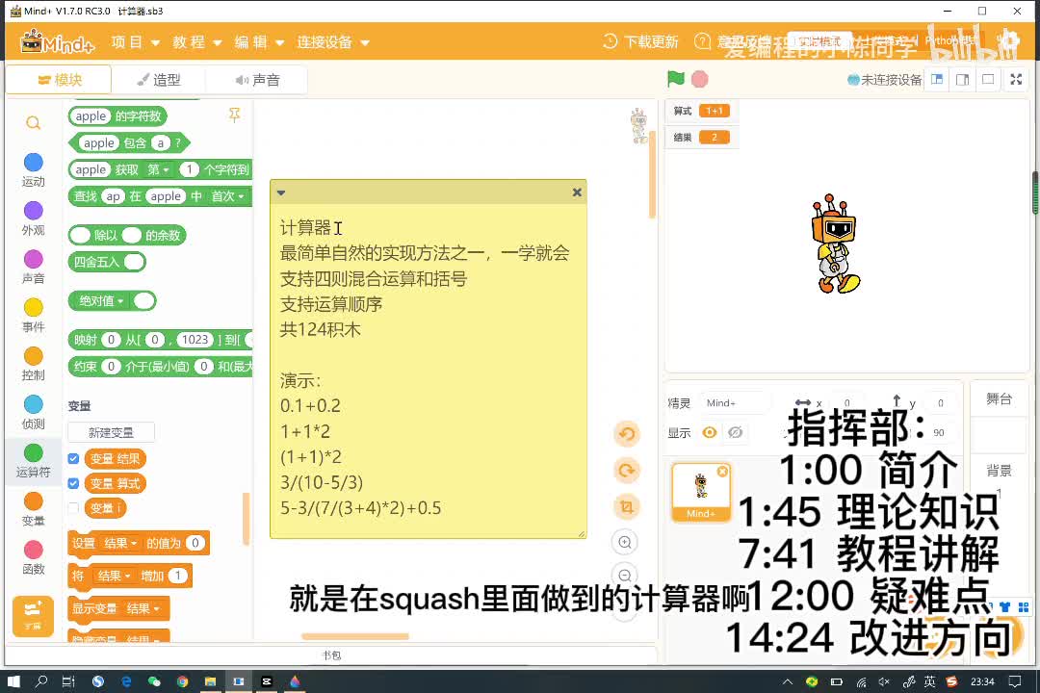Select the 舞台 panel

[999, 398]
